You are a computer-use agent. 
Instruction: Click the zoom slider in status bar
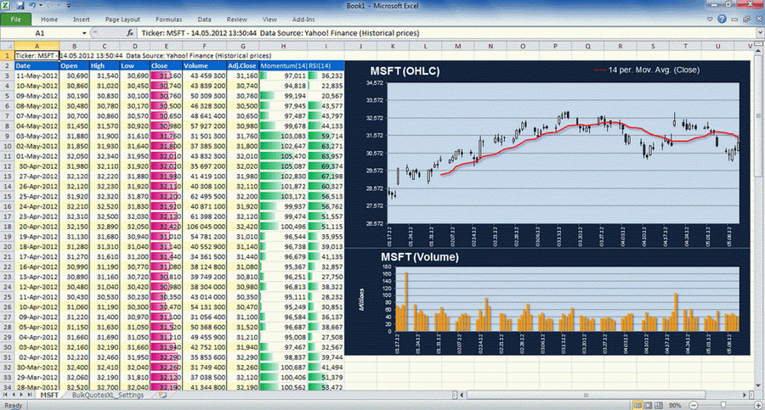pos(722,405)
